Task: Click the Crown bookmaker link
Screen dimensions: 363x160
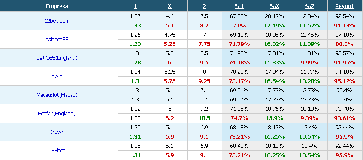Action: pos(57,132)
